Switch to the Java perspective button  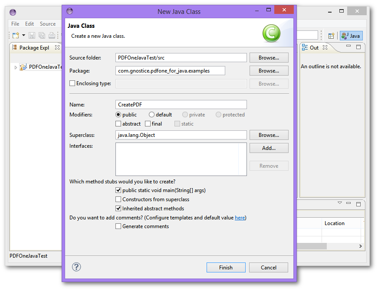tap(351, 36)
